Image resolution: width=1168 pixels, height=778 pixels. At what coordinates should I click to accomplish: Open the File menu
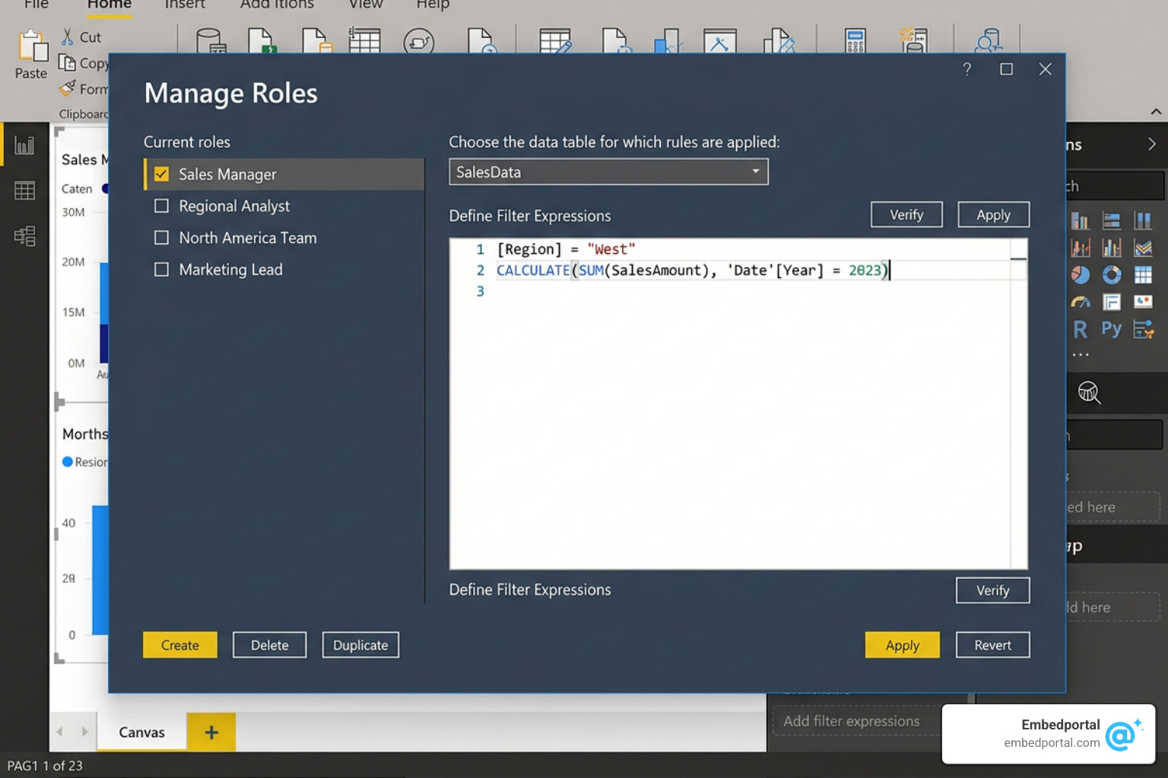(36, 5)
